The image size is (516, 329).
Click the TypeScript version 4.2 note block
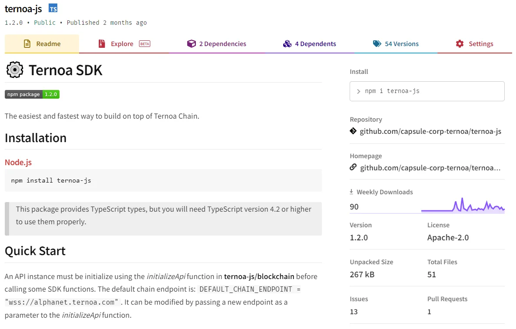(163, 219)
